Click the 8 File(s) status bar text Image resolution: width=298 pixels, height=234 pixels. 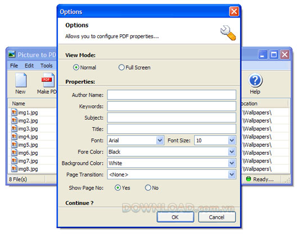tap(18, 179)
